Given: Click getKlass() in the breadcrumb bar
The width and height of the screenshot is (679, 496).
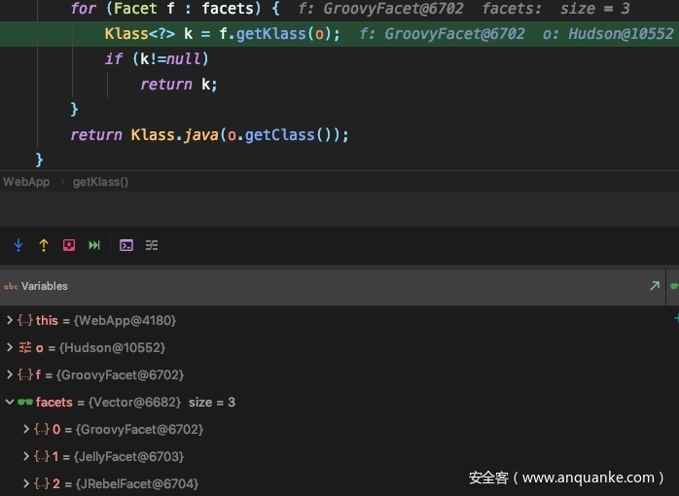Looking at the screenshot, I should (100, 182).
